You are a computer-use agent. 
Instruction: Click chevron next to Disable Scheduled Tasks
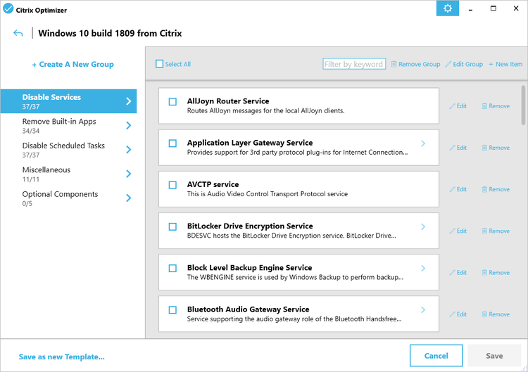click(128, 150)
